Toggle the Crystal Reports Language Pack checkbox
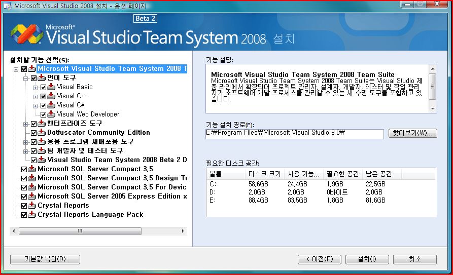Viewport: 453px width, 275px height. (x=24, y=215)
